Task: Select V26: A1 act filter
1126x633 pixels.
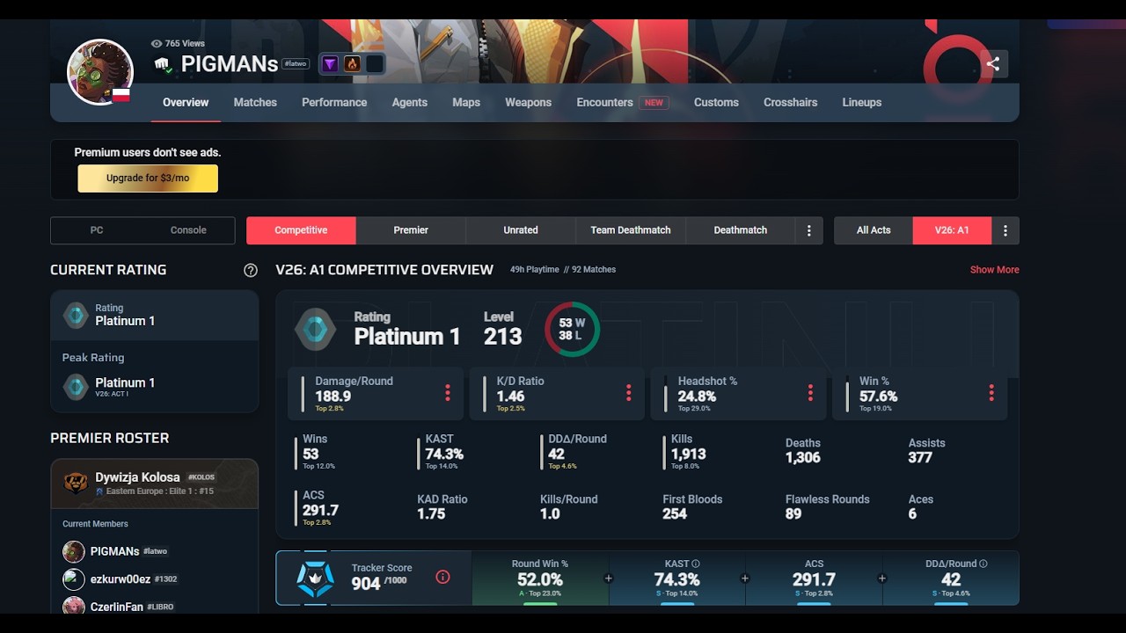Action: (x=952, y=230)
